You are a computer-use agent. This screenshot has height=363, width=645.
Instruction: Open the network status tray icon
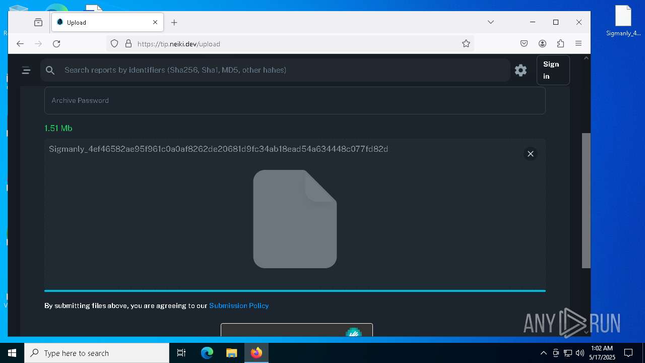pyautogui.click(x=567, y=353)
